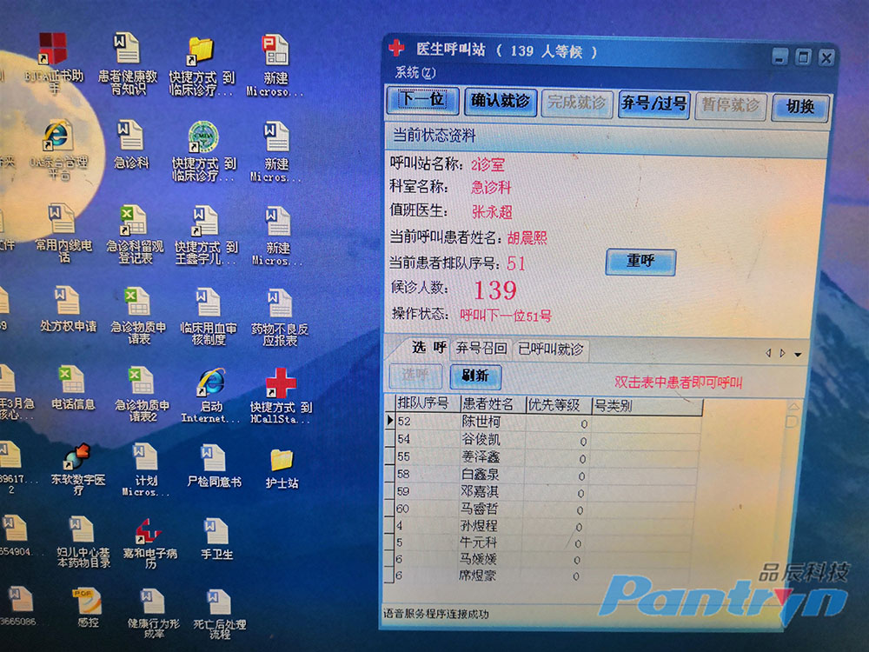869x652 pixels.
Task: Open the 电话信息 Excel icon
Action: tap(73, 388)
